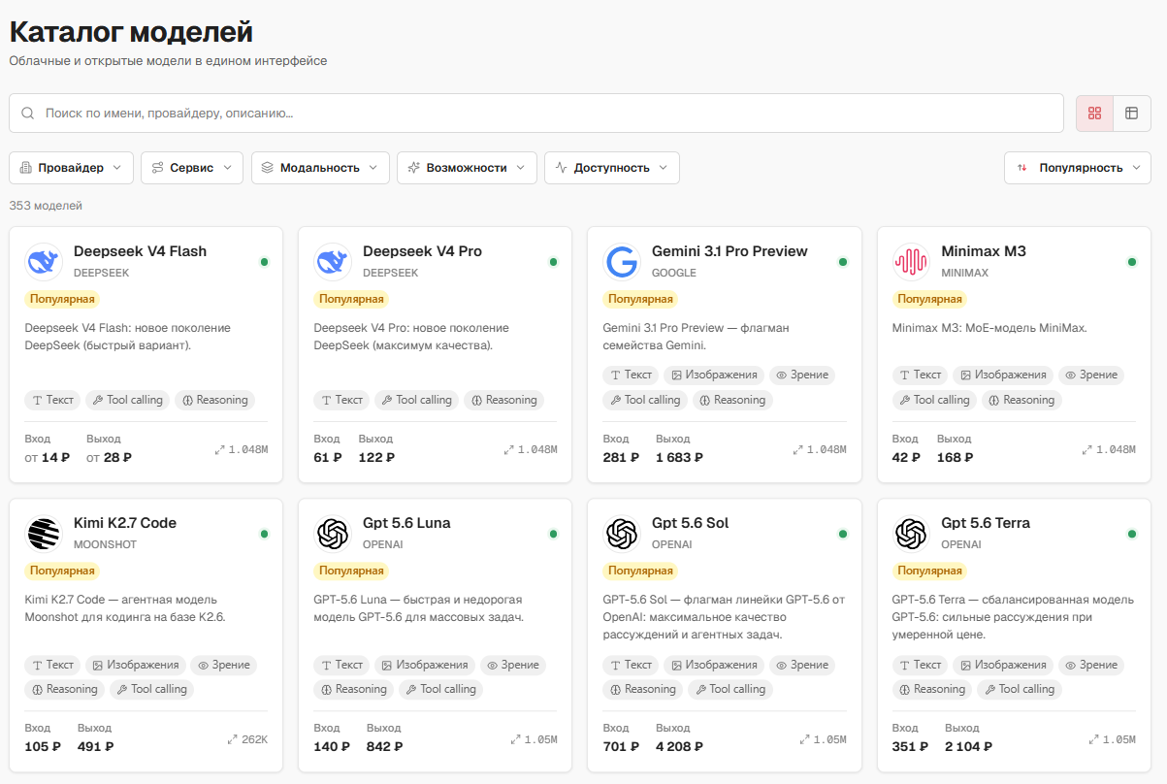1167x784 pixels.
Task: Click green status dot on Minimax M3
Action: tap(1131, 262)
